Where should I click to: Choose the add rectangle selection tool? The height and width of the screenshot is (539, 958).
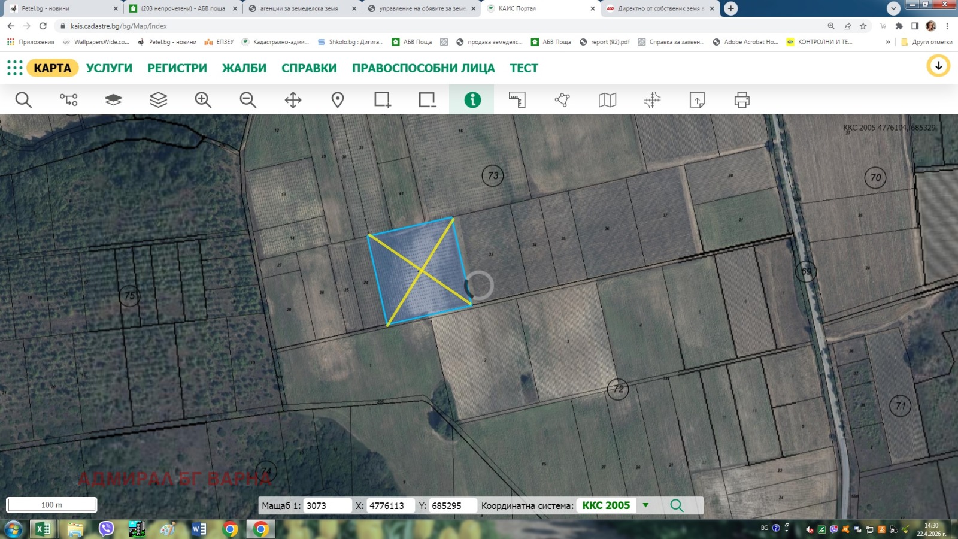383,99
